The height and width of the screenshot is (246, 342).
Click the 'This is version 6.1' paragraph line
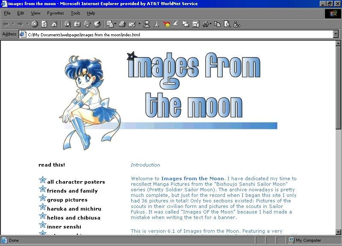click(206, 231)
